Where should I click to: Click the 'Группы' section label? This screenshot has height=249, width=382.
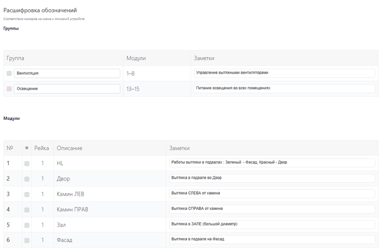point(11,28)
